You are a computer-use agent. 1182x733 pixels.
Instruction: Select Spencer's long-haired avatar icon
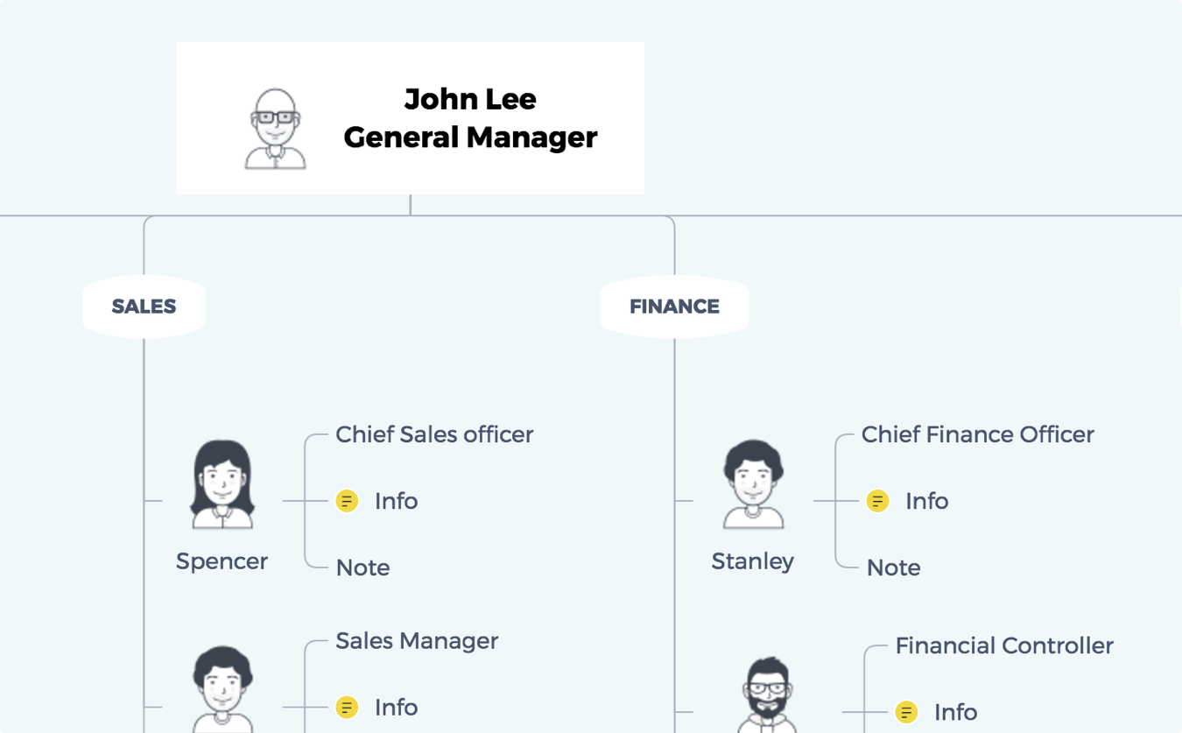pyautogui.click(x=222, y=484)
